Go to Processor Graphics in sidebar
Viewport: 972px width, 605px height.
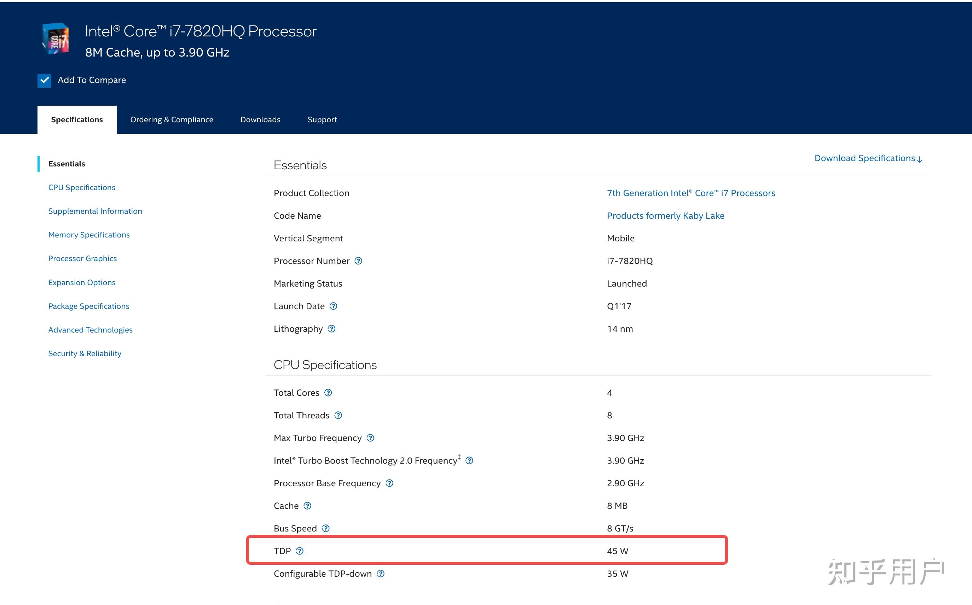tap(82, 258)
